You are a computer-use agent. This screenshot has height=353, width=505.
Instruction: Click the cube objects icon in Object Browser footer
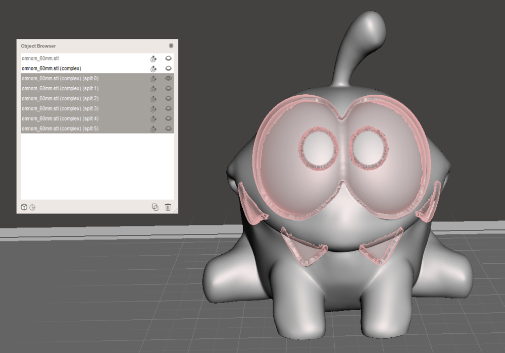coord(24,207)
